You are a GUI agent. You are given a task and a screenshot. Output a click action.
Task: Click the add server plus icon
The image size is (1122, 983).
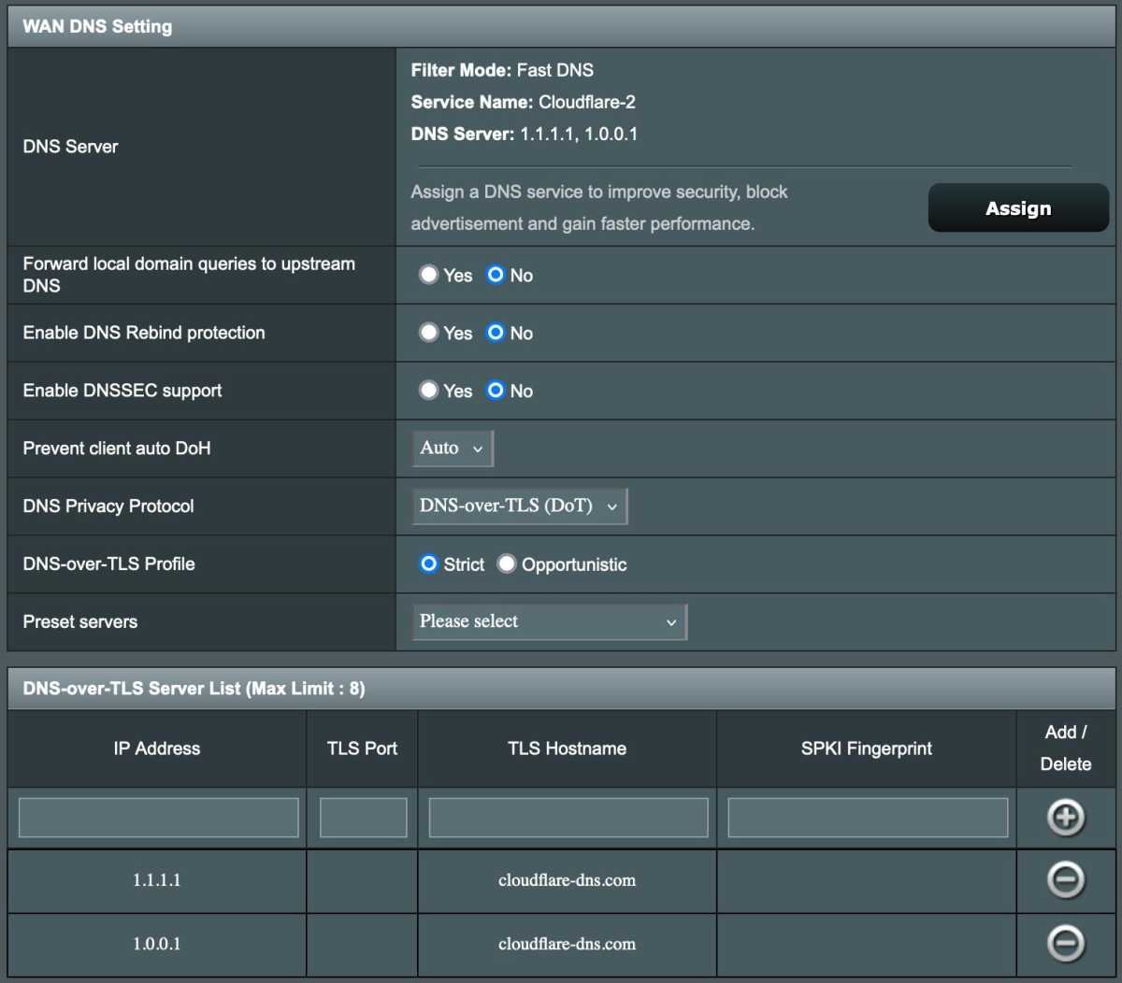(x=1065, y=818)
